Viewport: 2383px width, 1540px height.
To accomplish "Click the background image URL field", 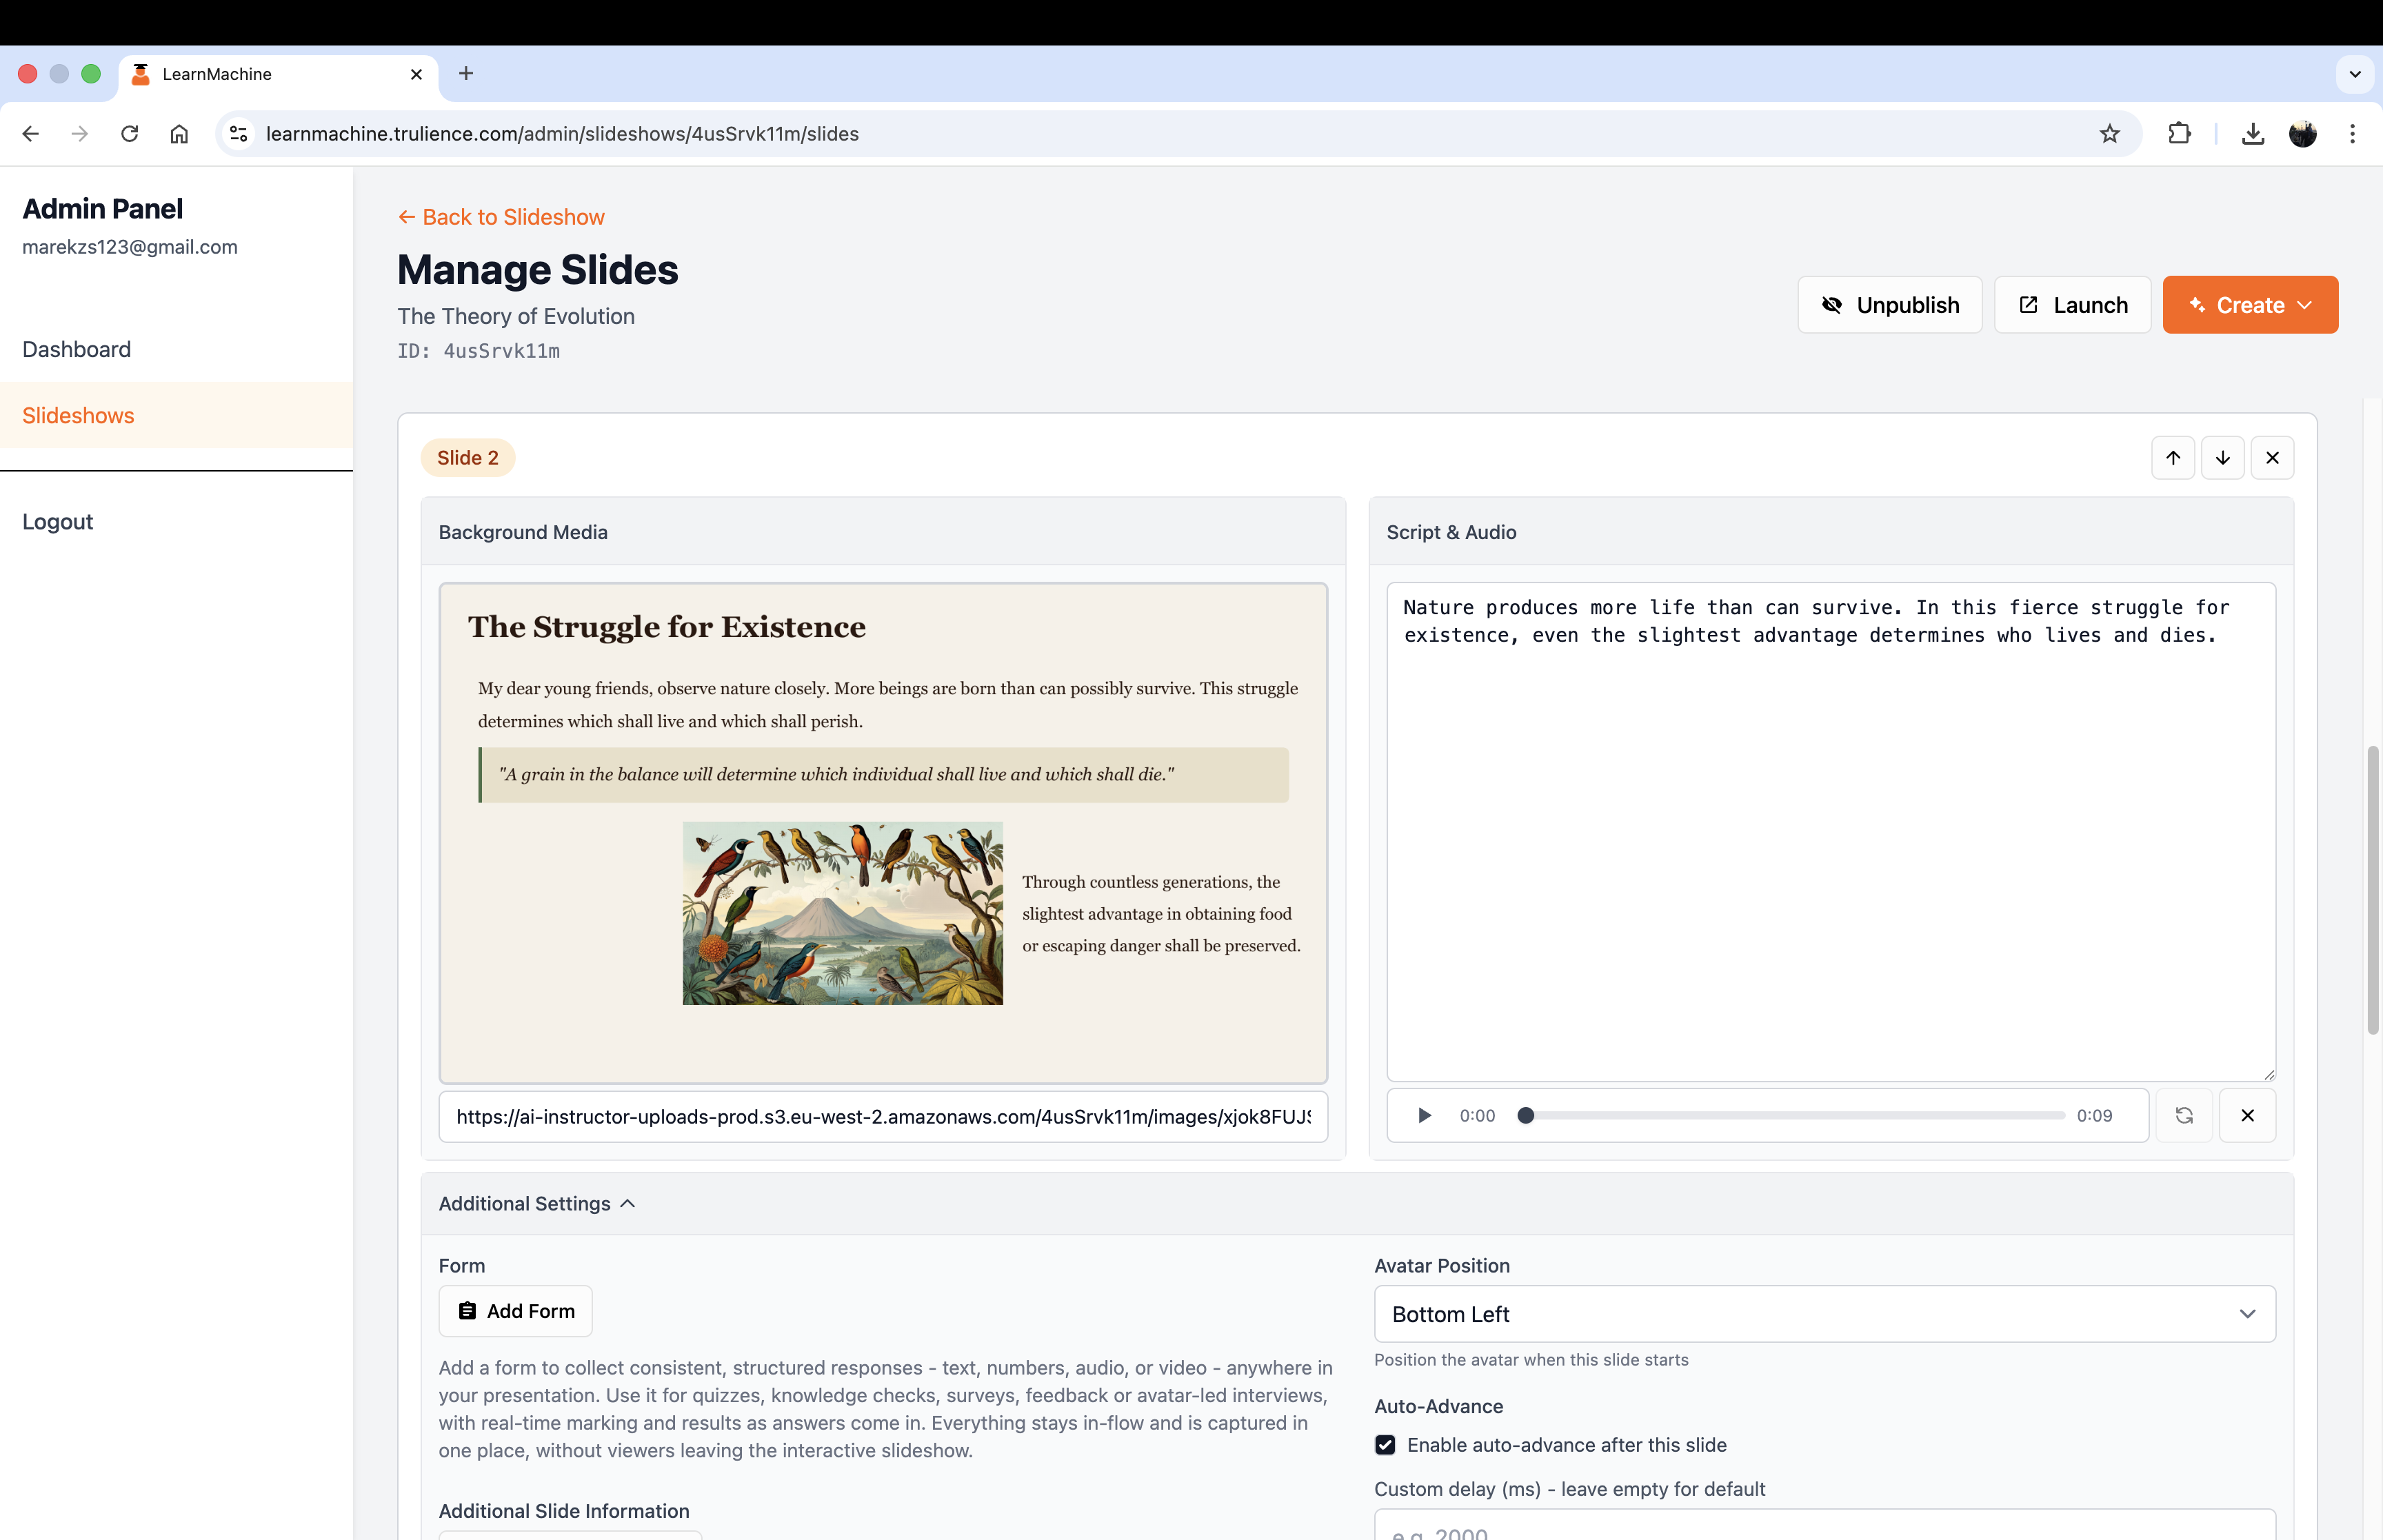I will (x=883, y=1117).
